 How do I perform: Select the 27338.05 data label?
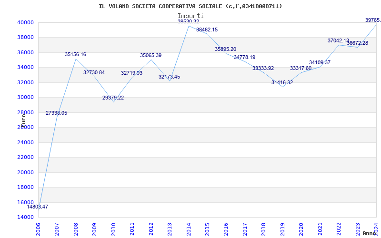coord(56,113)
